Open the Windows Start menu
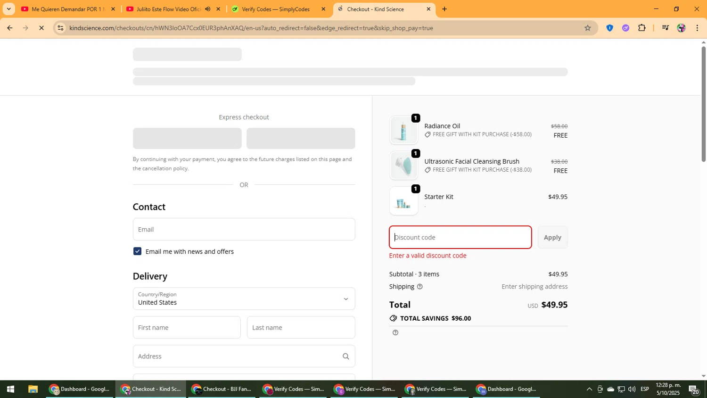Image resolution: width=707 pixels, height=398 pixels. coord(10,389)
